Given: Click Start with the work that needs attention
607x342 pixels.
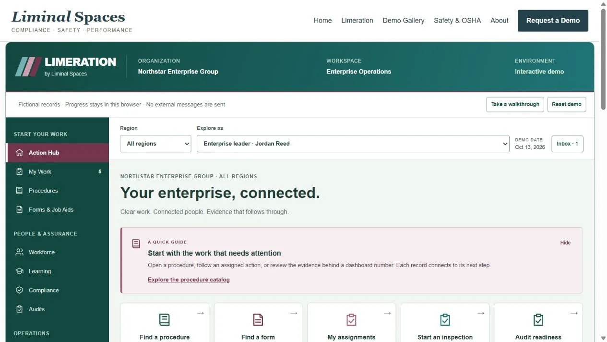Looking at the screenshot, I should point(214,253).
